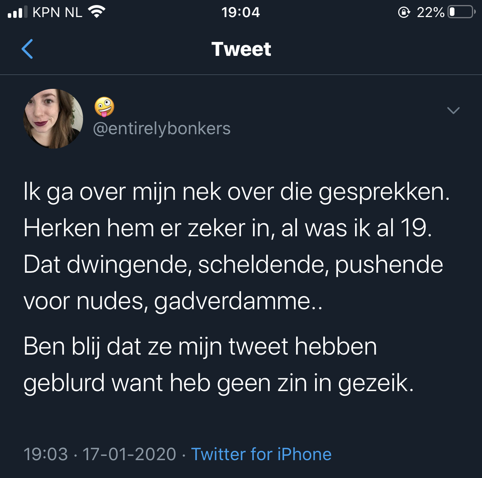Tap the zany face emoji display name

click(x=104, y=107)
